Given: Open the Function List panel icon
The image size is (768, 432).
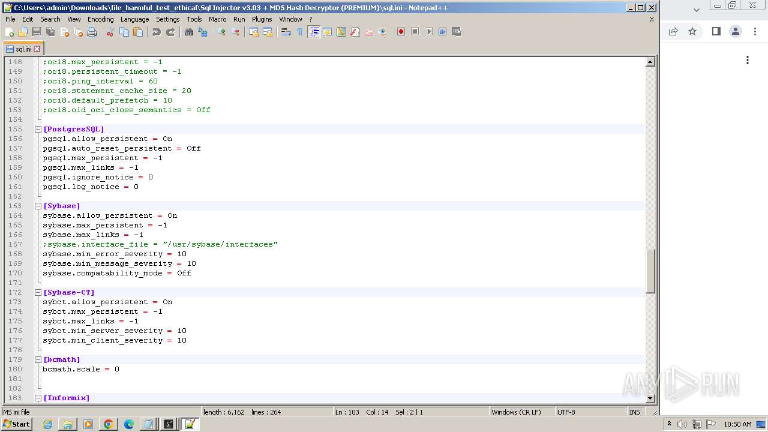Looking at the screenshot, I should (355, 32).
